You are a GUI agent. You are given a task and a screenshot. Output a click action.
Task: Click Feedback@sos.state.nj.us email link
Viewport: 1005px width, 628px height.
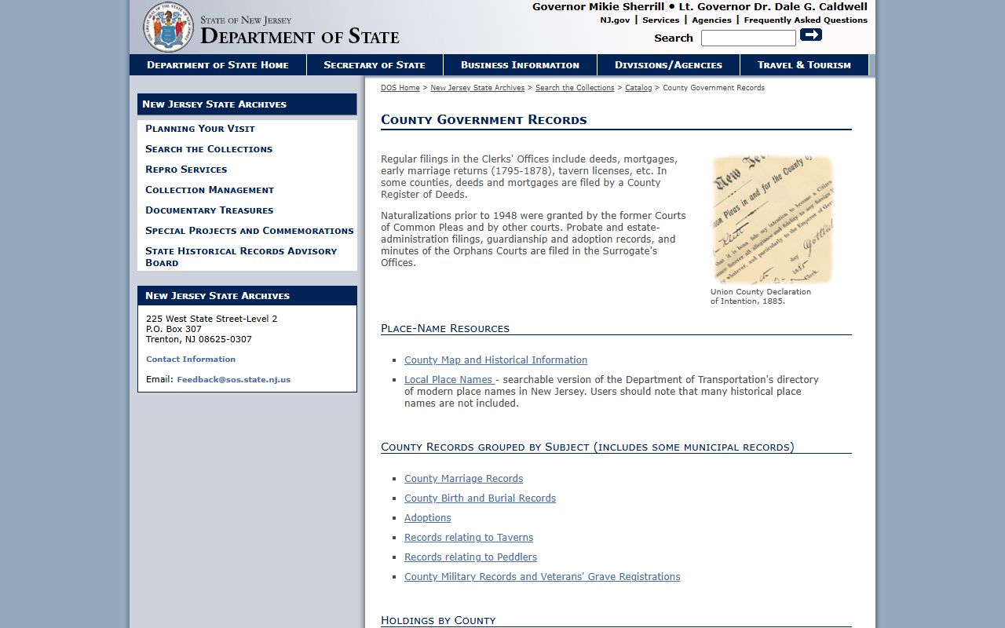click(x=233, y=380)
